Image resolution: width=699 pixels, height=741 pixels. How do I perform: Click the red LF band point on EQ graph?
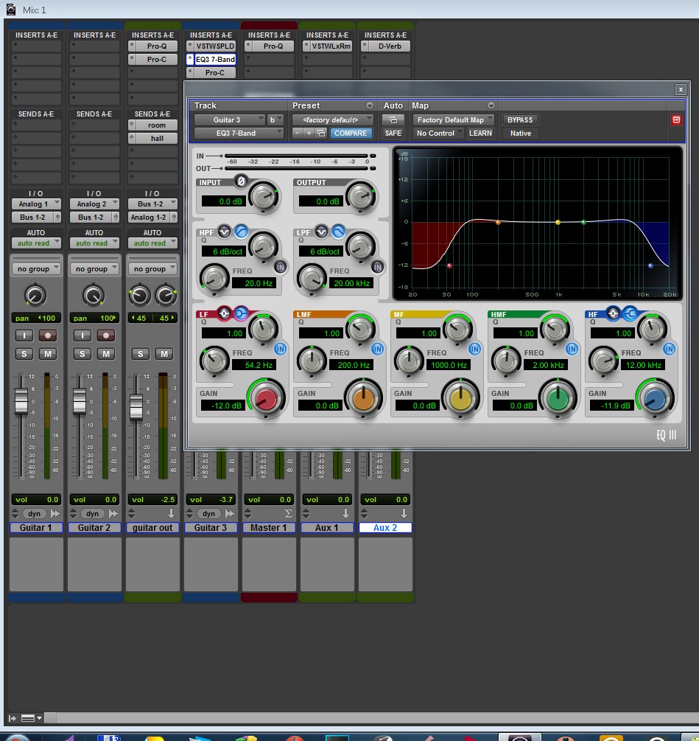tap(449, 265)
